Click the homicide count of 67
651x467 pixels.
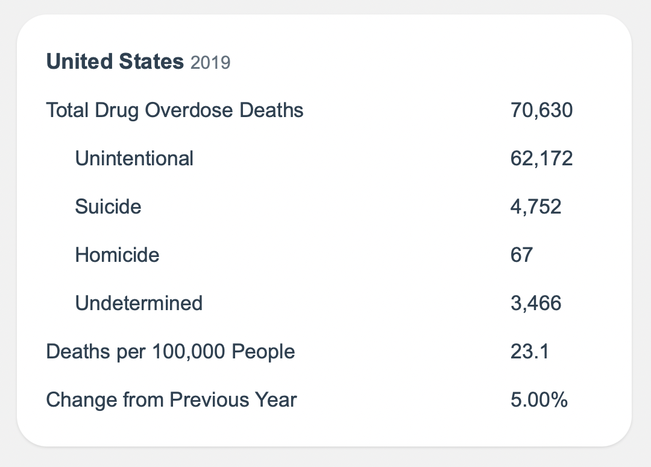coord(521,255)
